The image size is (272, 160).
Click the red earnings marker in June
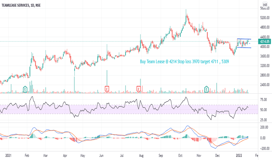pos(107,89)
